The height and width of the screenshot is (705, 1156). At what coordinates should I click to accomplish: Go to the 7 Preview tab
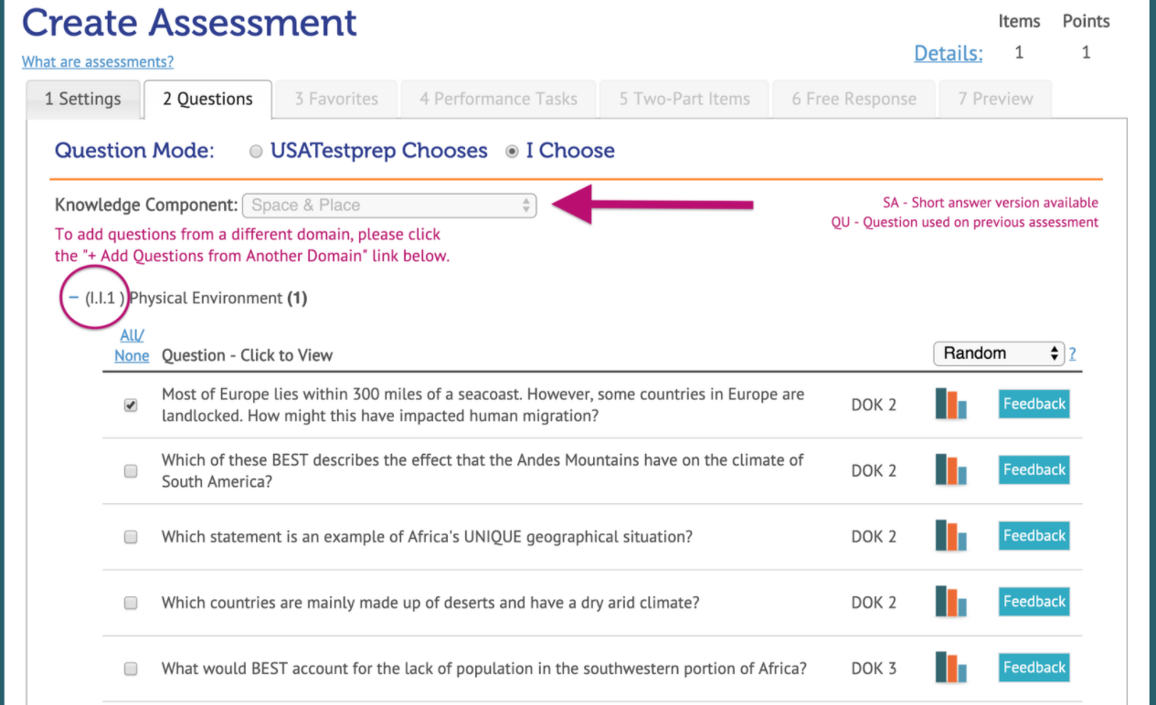point(995,100)
